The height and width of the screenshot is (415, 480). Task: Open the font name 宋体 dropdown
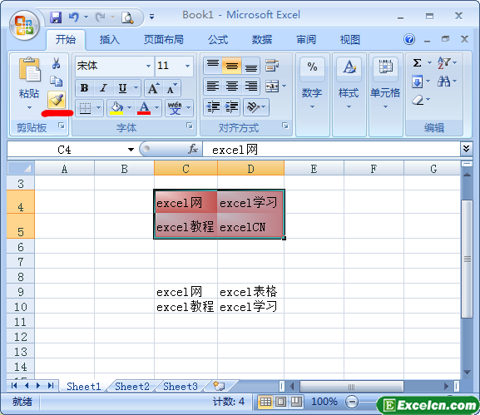(148, 66)
